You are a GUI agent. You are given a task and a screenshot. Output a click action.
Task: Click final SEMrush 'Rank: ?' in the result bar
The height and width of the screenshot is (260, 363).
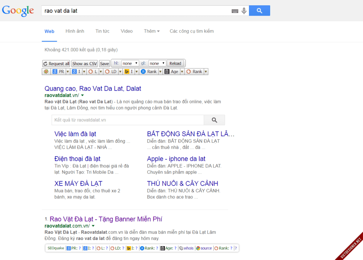223,248
